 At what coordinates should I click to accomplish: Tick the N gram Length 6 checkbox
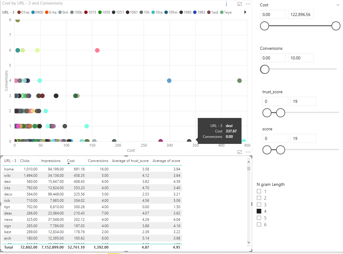[x=259, y=224]
